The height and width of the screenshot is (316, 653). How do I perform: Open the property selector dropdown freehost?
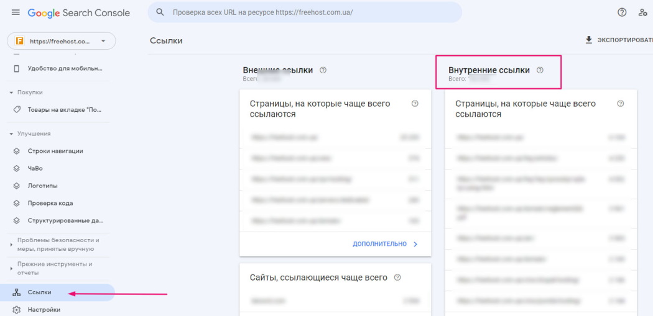pyautogui.click(x=61, y=42)
